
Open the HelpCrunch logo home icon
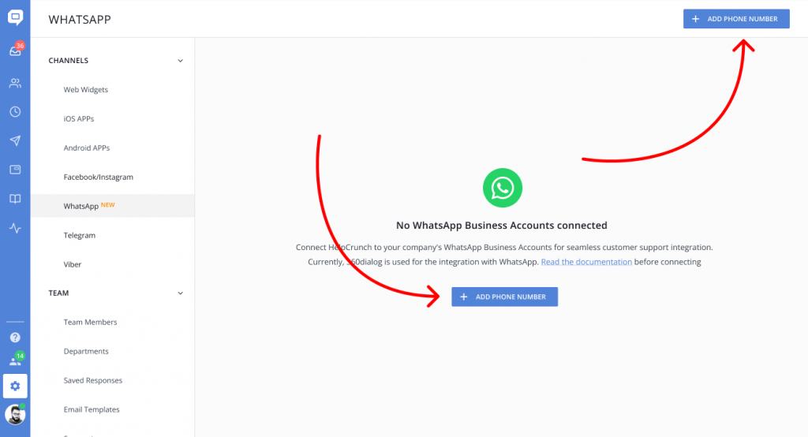point(15,17)
